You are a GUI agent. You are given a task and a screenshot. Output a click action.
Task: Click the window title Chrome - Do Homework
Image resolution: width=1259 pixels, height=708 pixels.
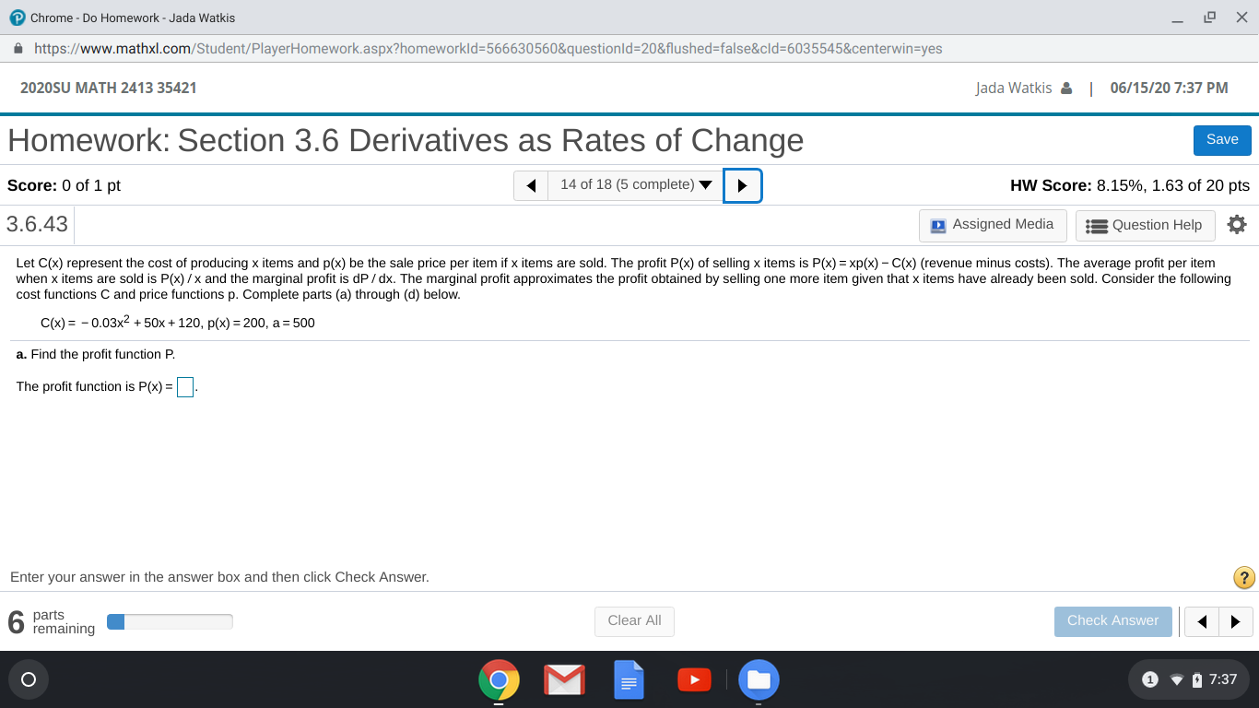[x=133, y=18]
